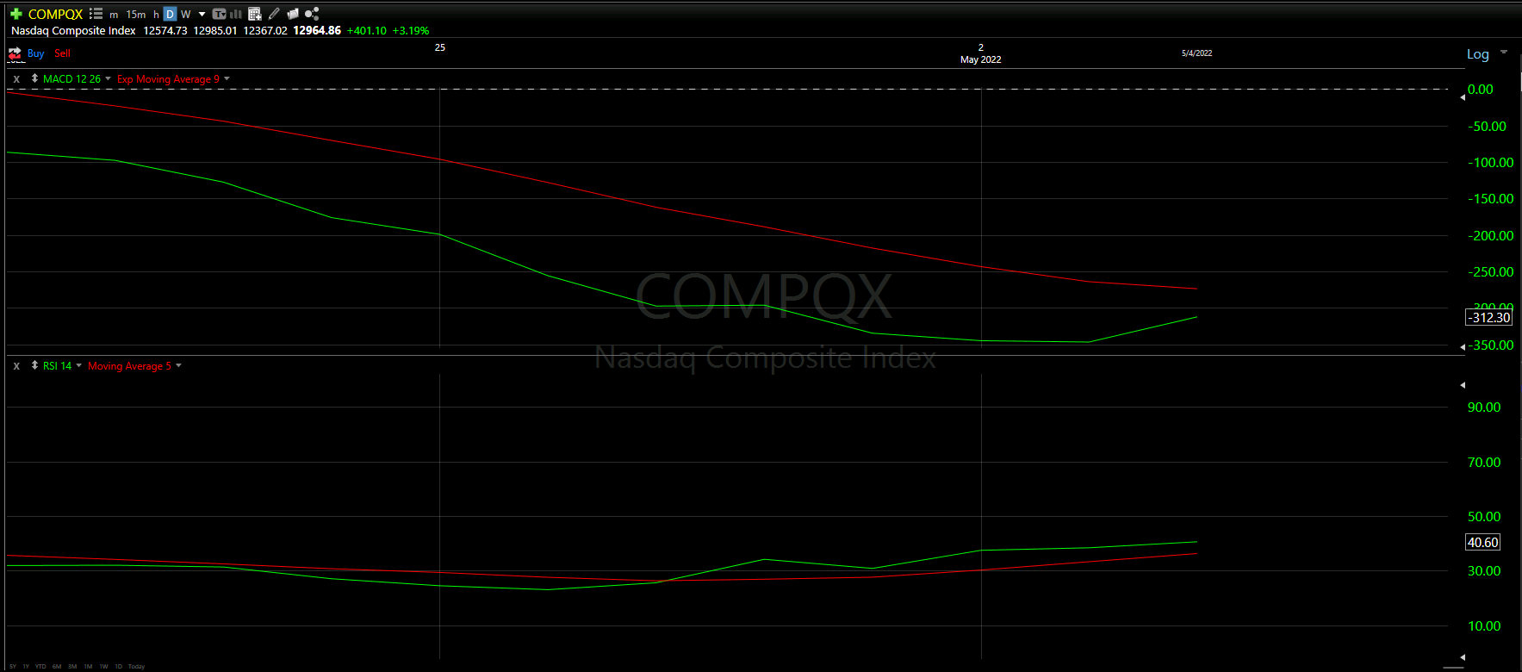
Task: Click the 30.00 RSI scale label
Action: 1484,570
